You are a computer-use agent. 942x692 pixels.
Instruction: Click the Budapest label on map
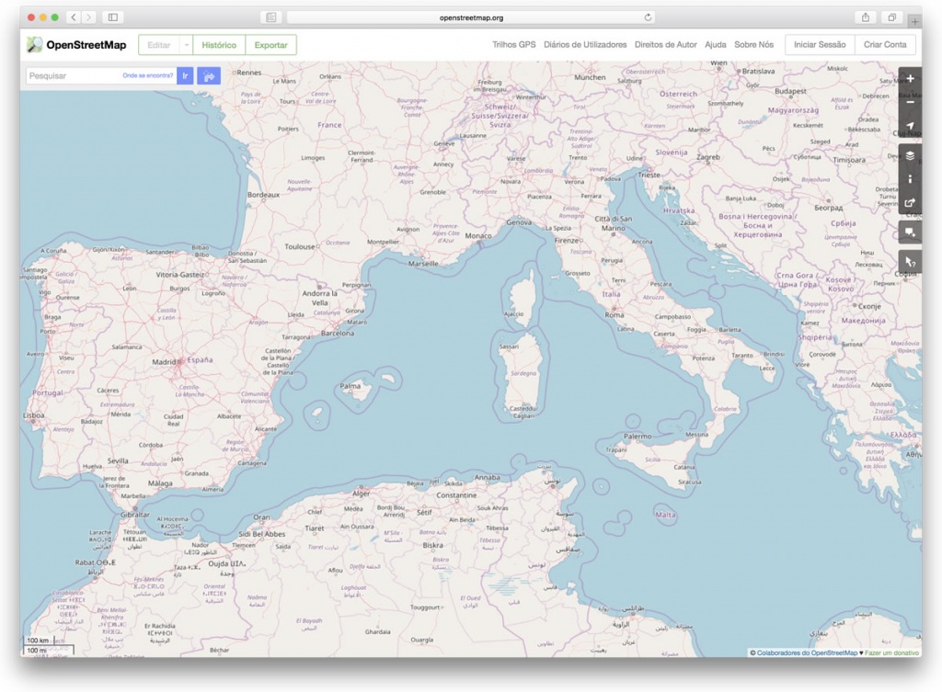click(x=790, y=91)
